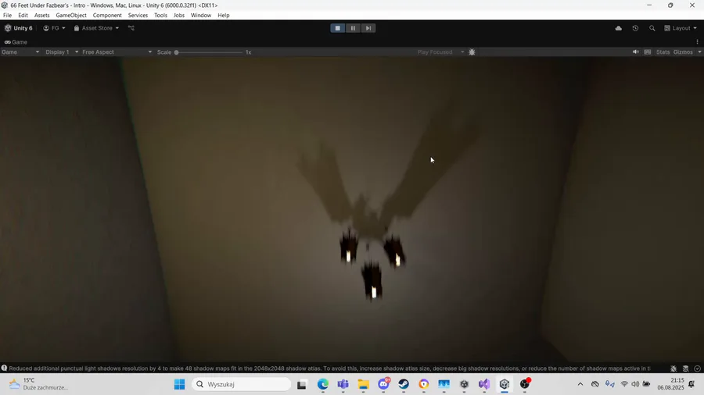Open the notifications bell icon
Image resolution: width=704 pixels, height=395 pixels.
coord(692,384)
